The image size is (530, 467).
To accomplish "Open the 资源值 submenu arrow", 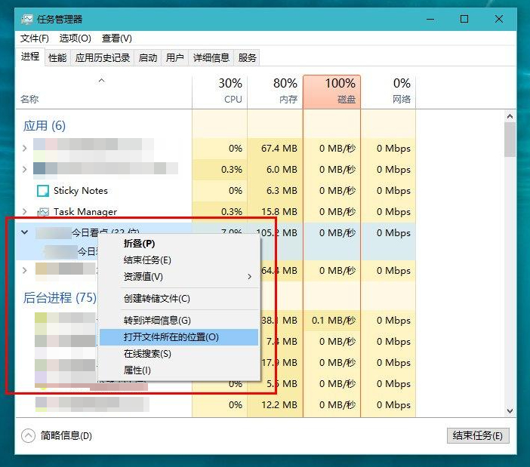I will pyautogui.click(x=250, y=277).
